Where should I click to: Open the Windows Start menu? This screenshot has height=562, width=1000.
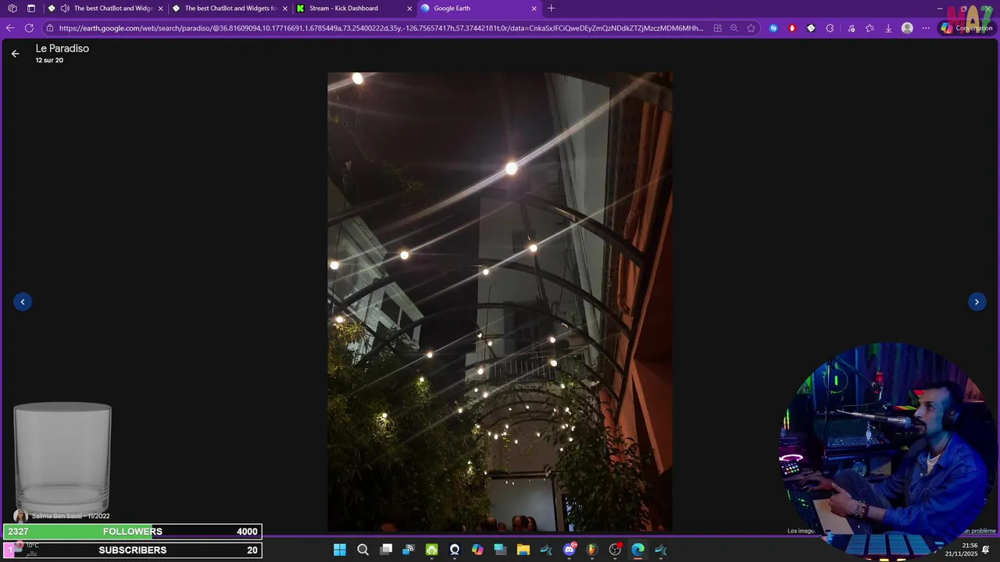340,550
